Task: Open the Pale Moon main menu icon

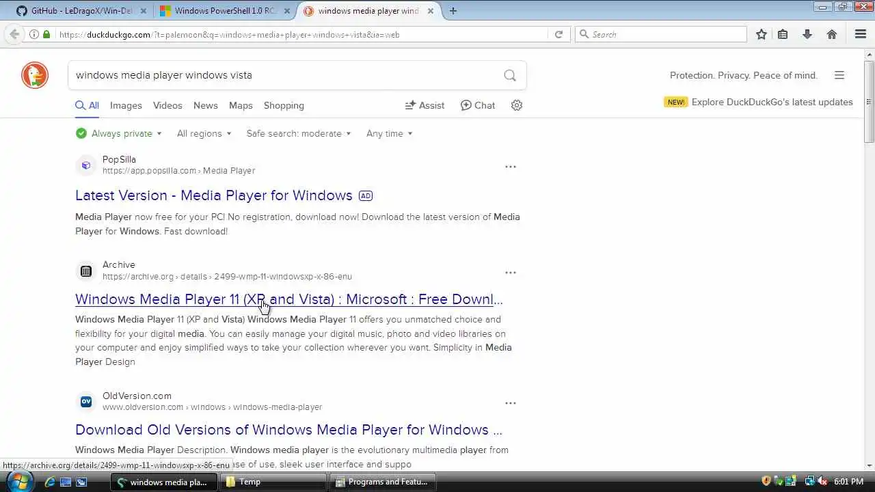Action: pyautogui.click(x=861, y=34)
